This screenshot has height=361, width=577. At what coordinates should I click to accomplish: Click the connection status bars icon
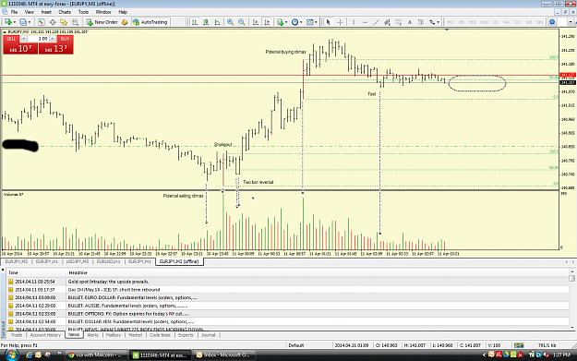pyautogui.click(x=519, y=345)
